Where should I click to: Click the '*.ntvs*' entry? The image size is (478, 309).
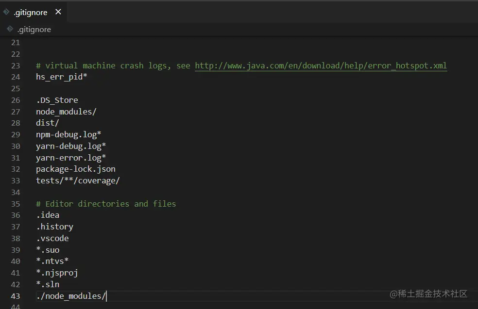(52, 261)
